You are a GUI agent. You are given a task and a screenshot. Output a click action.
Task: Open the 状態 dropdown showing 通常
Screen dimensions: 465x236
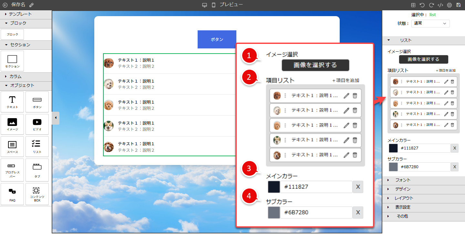tap(430, 23)
